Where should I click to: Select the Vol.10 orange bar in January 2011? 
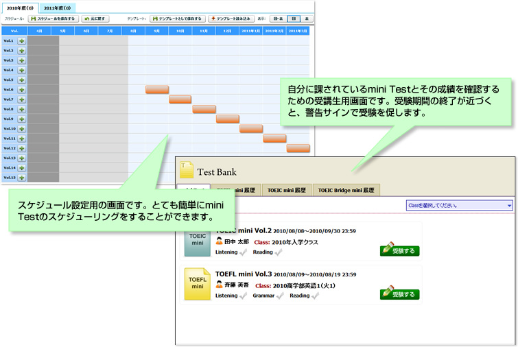(251, 129)
